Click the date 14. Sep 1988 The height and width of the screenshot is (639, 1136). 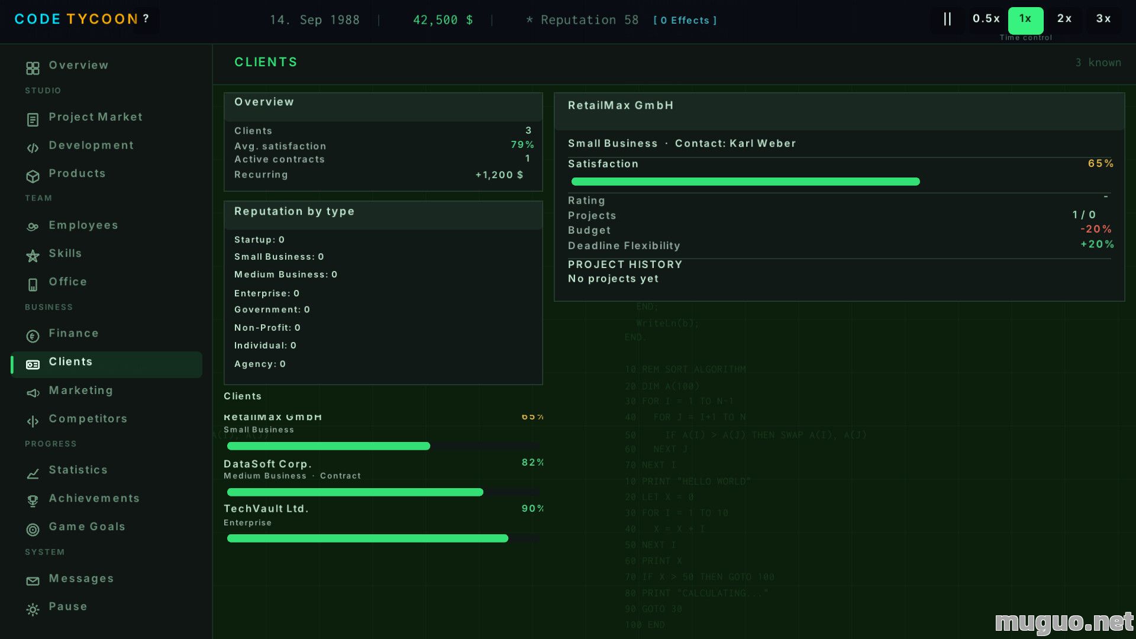click(315, 20)
